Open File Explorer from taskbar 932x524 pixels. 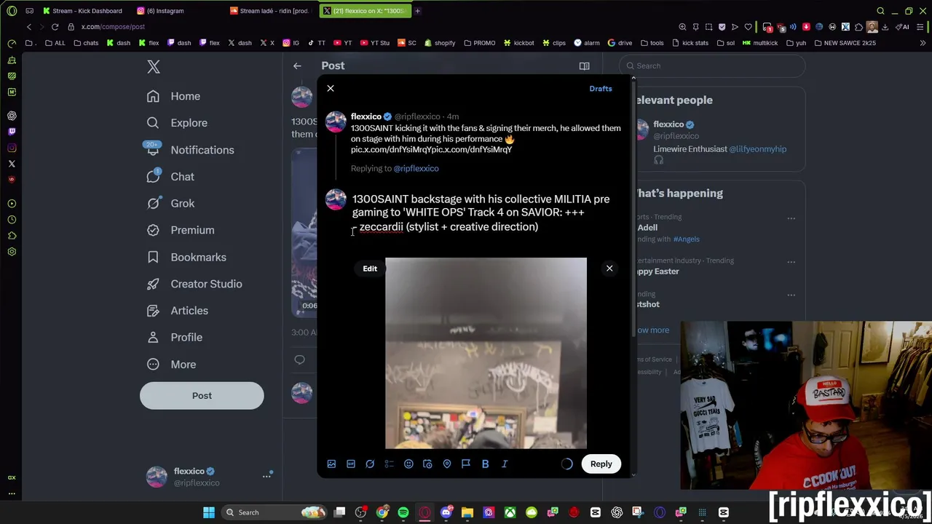tap(467, 512)
